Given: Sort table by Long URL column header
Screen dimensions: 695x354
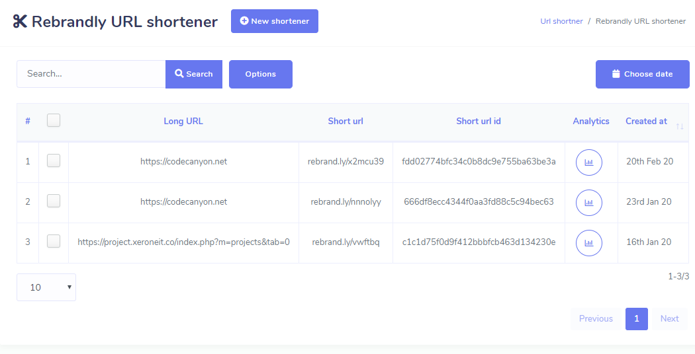Looking at the screenshot, I should (183, 121).
